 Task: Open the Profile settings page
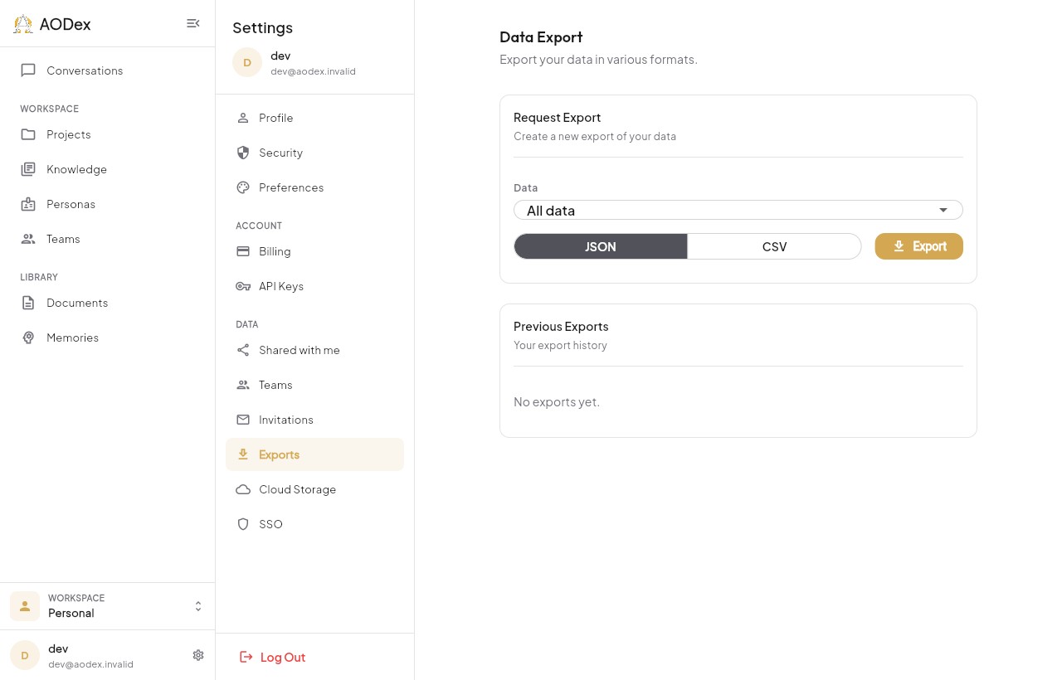pyautogui.click(x=314, y=118)
